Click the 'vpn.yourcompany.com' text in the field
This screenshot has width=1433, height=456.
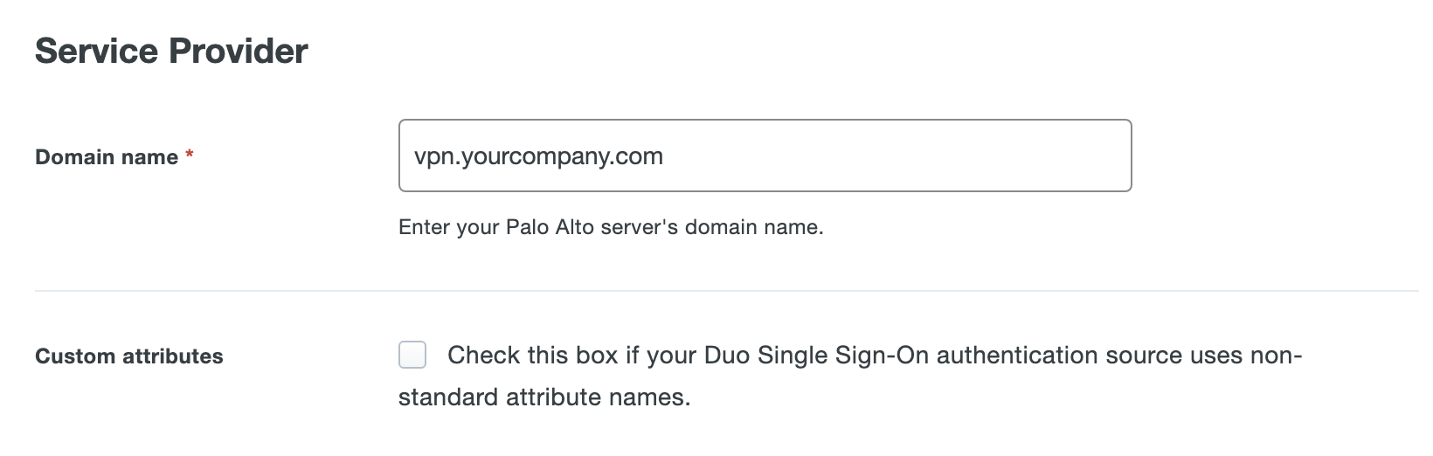click(538, 156)
